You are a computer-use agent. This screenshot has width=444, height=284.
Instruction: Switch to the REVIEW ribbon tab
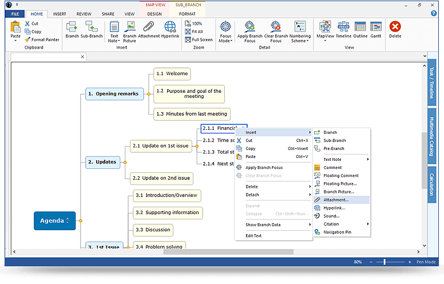tap(84, 14)
